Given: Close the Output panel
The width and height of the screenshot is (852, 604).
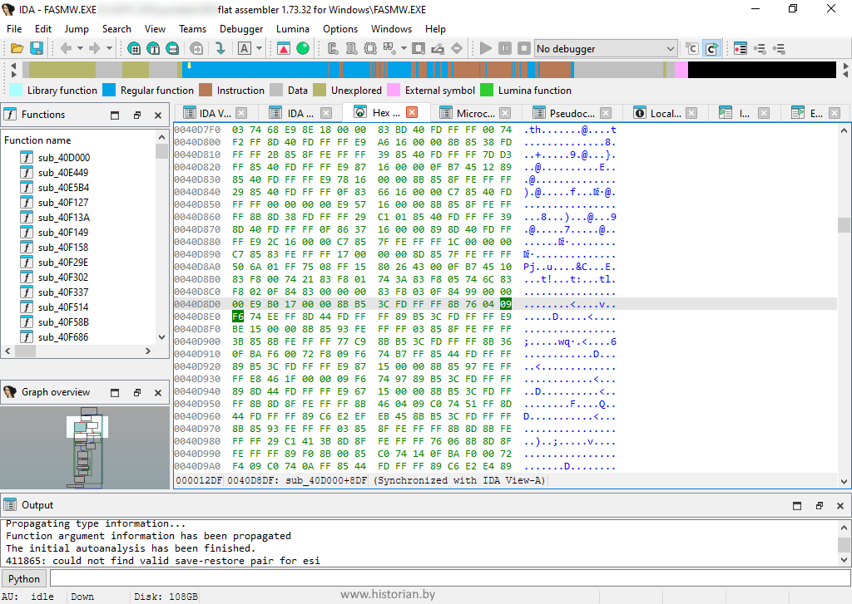Looking at the screenshot, I should click(x=840, y=506).
